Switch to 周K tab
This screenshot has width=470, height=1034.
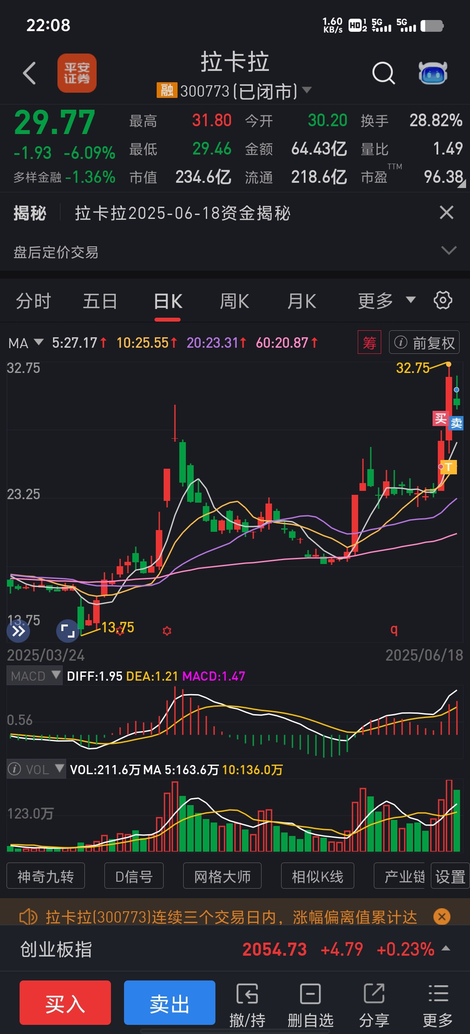(x=235, y=301)
